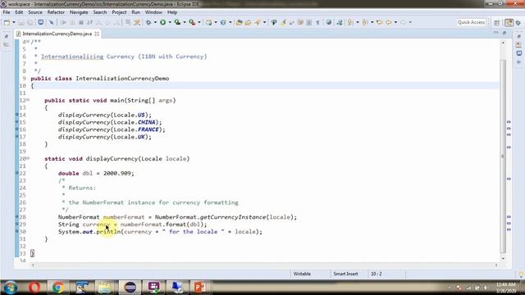Open Opera from the taskbar

click(34, 288)
